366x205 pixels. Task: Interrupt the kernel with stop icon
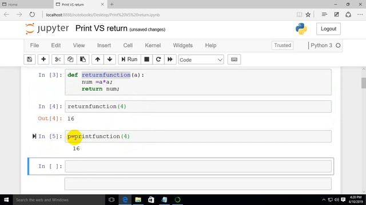[x=146, y=59]
